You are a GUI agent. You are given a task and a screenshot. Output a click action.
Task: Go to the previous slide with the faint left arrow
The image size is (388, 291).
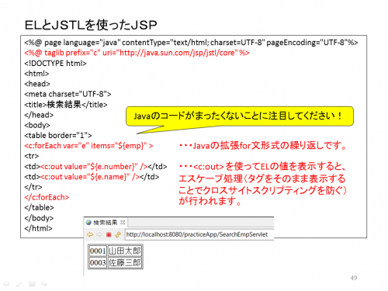6,284
